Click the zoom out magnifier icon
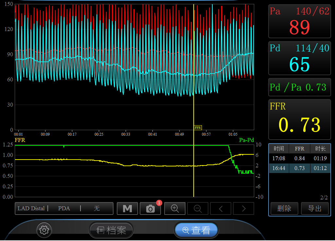 tap(198, 209)
